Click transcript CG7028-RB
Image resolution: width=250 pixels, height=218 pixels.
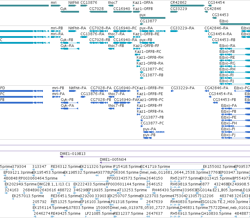pos(98,43)
